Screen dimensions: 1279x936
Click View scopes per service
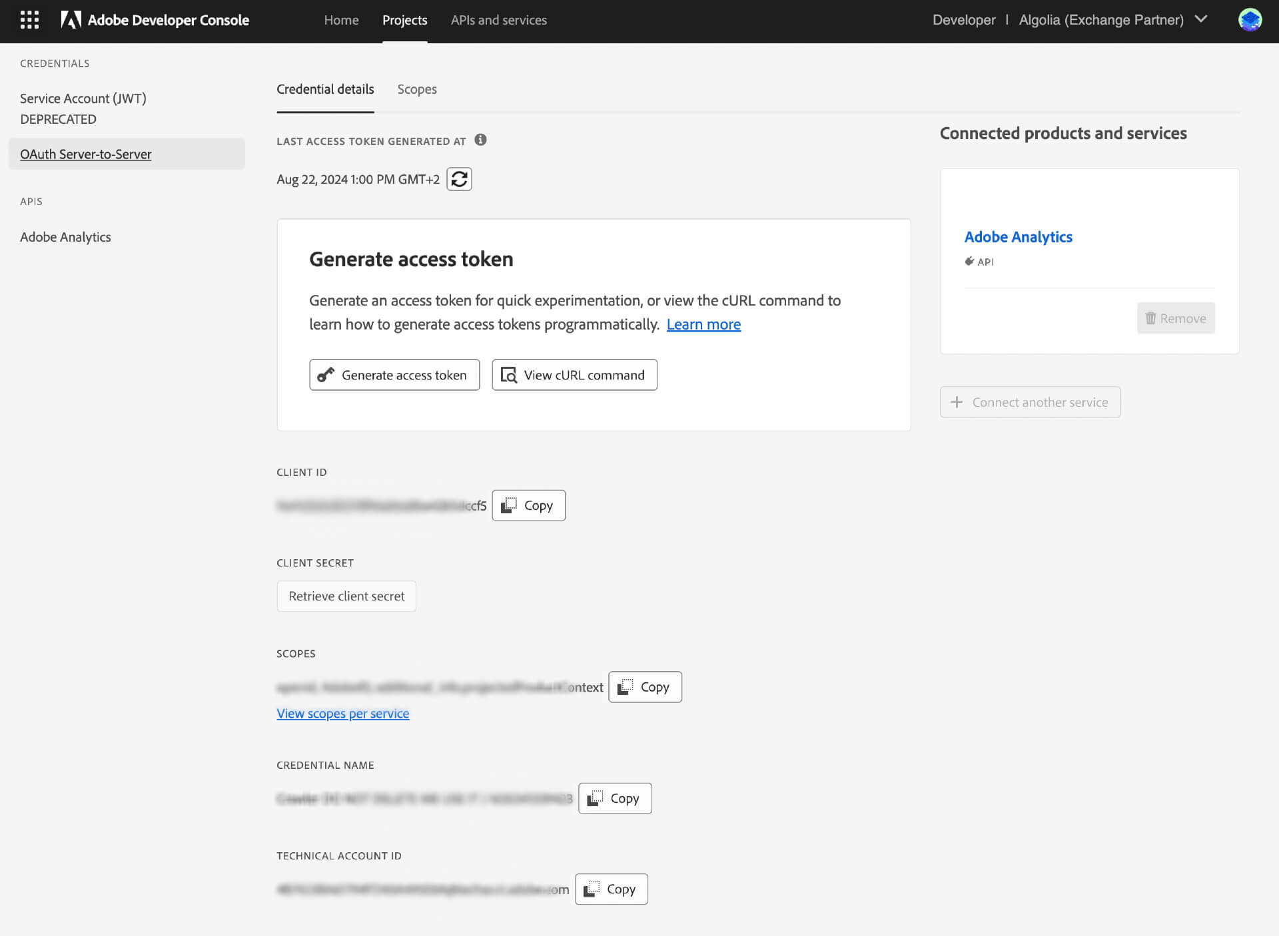tap(342, 713)
